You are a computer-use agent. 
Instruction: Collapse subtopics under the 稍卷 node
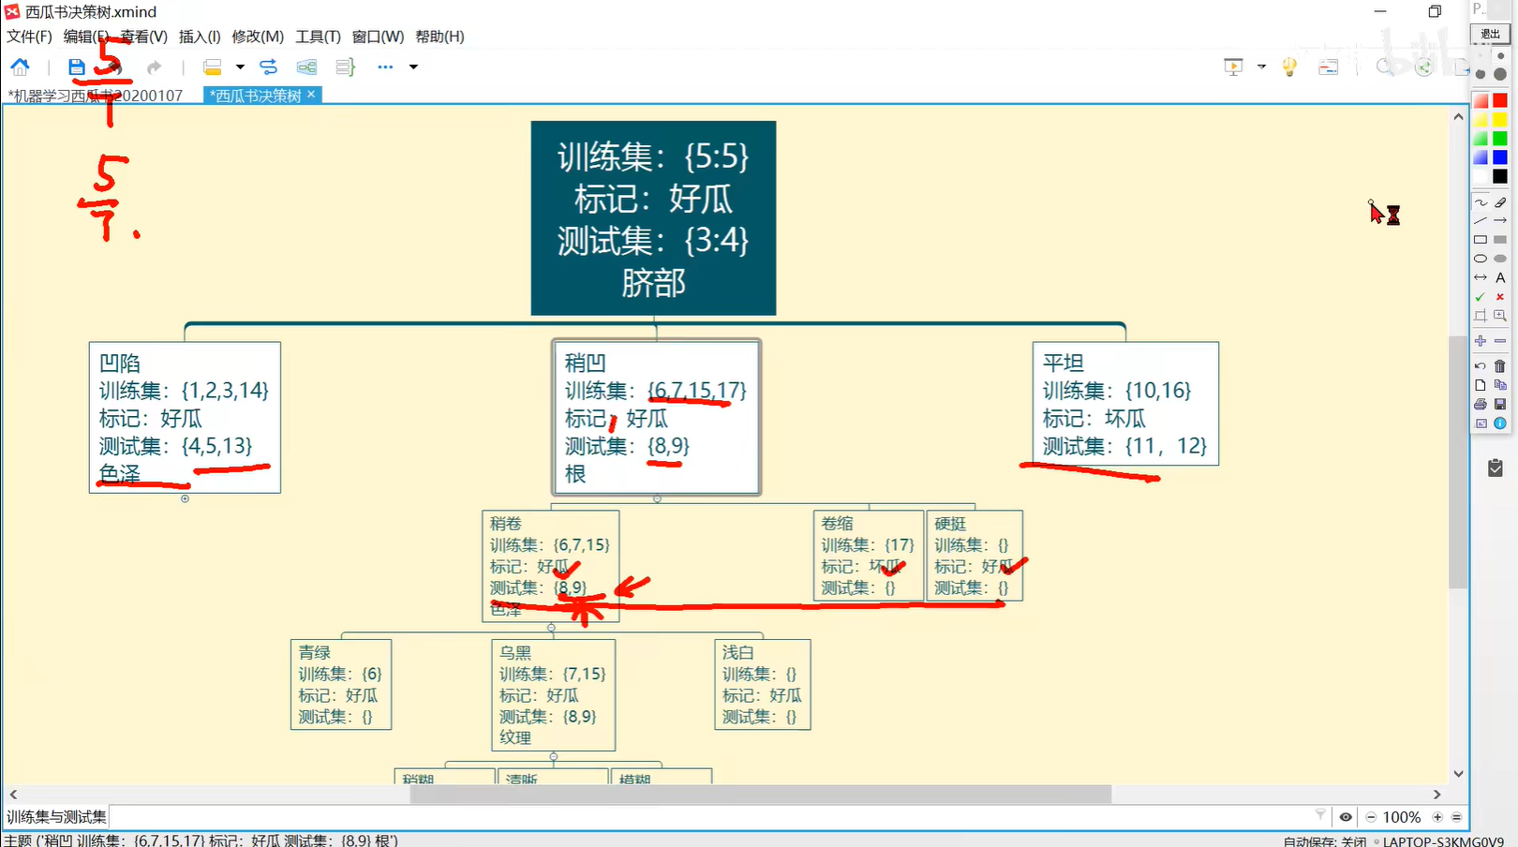pos(551,627)
